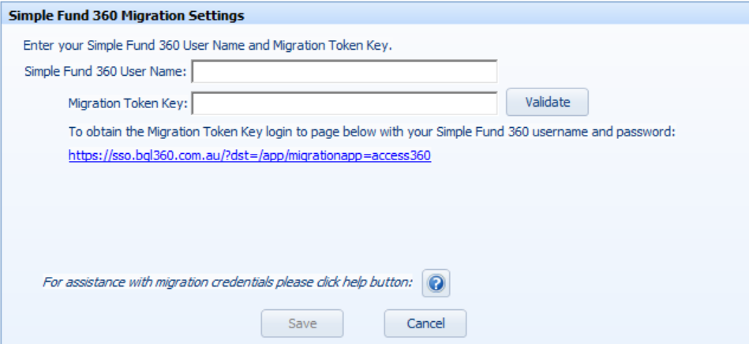Viewport: 749px width, 344px height.
Task: Click the 'Enter your Simple Fund 360' instruction text
Action: click(x=208, y=46)
